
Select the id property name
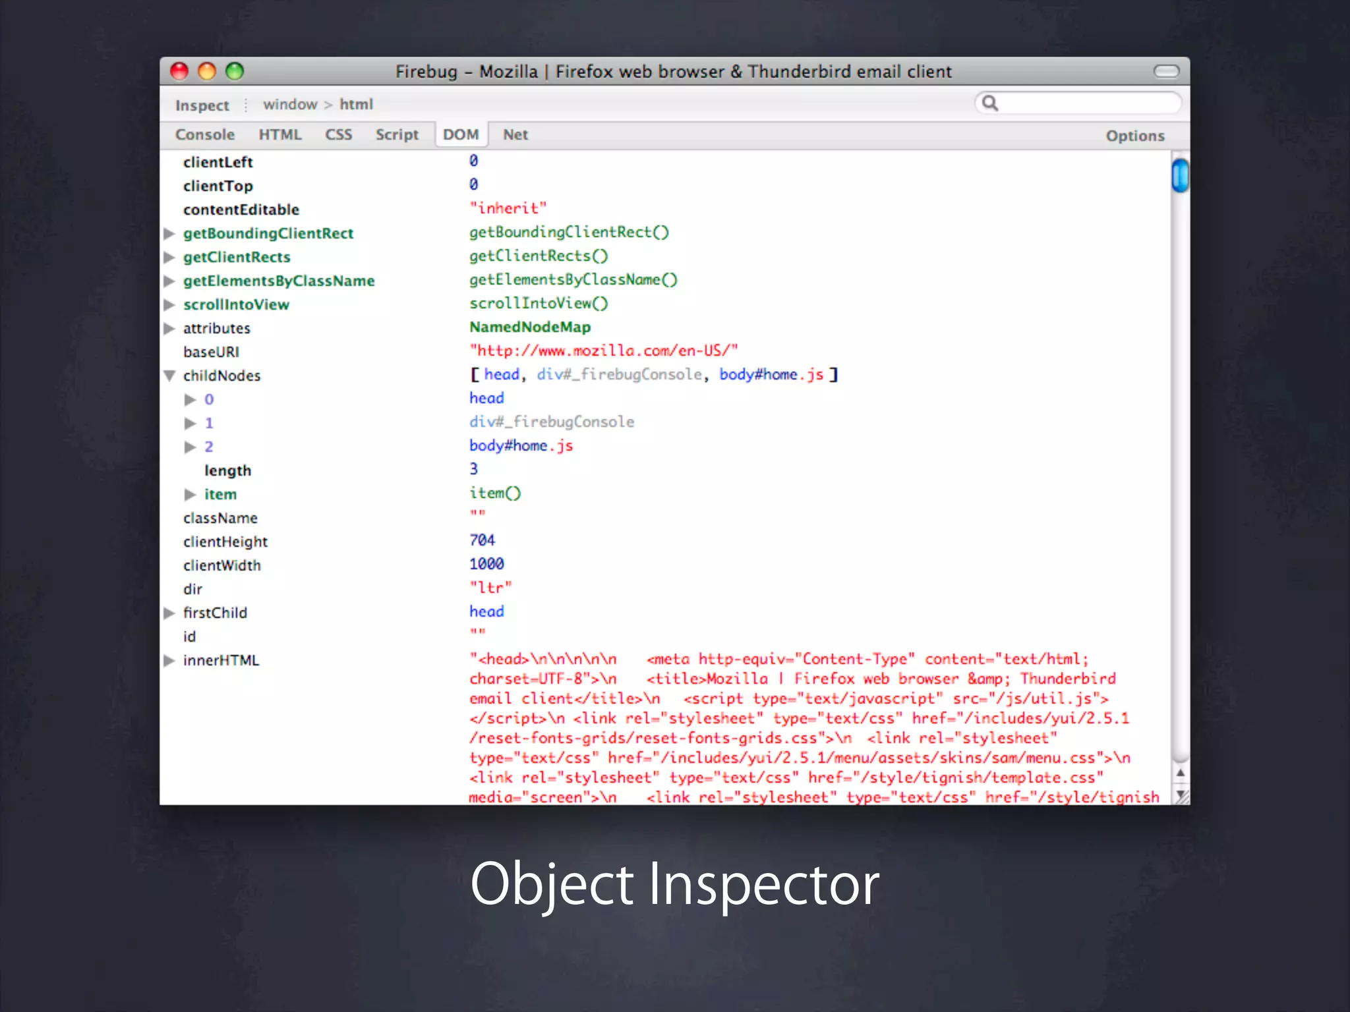[x=189, y=636]
